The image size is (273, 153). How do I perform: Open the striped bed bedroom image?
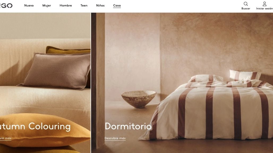coord(182,83)
